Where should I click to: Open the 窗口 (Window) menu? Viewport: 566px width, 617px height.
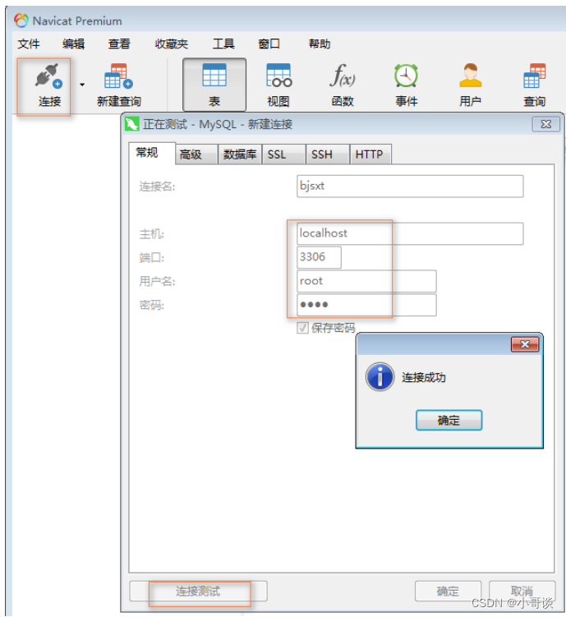click(x=269, y=44)
